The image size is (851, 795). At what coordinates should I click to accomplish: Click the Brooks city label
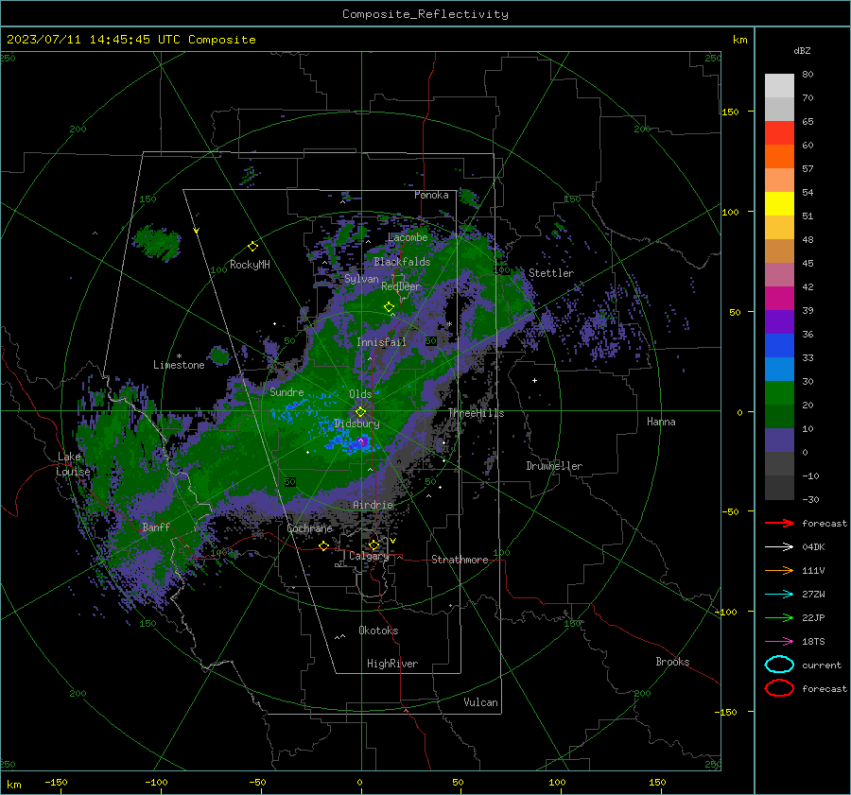pyautogui.click(x=672, y=662)
